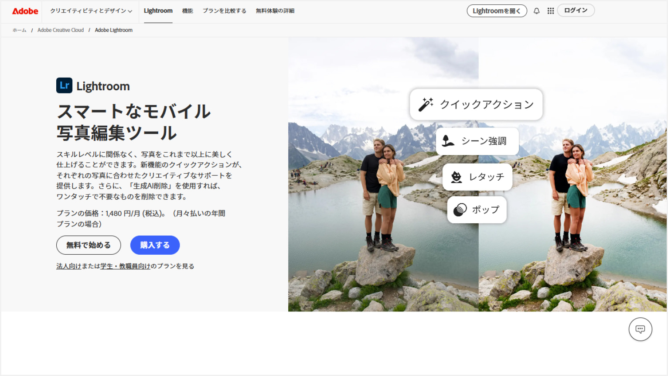Click the プランの価格 pricing text
Image resolution: width=668 pixels, height=376 pixels.
point(141,219)
